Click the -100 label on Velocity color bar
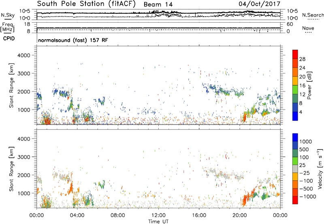This screenshot has width=324, height=224. (x=306, y=181)
